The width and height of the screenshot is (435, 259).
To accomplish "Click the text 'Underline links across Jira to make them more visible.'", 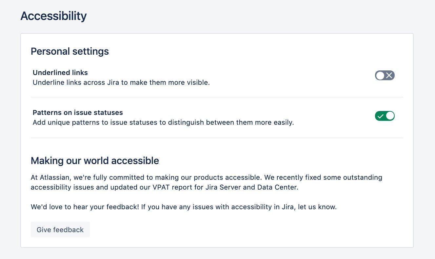I will click(x=121, y=83).
